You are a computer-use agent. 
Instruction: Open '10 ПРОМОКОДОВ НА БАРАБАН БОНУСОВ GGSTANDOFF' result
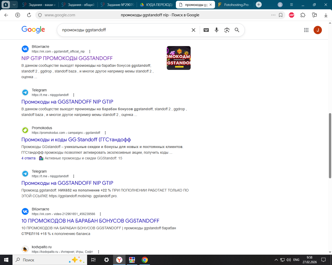click(90, 221)
